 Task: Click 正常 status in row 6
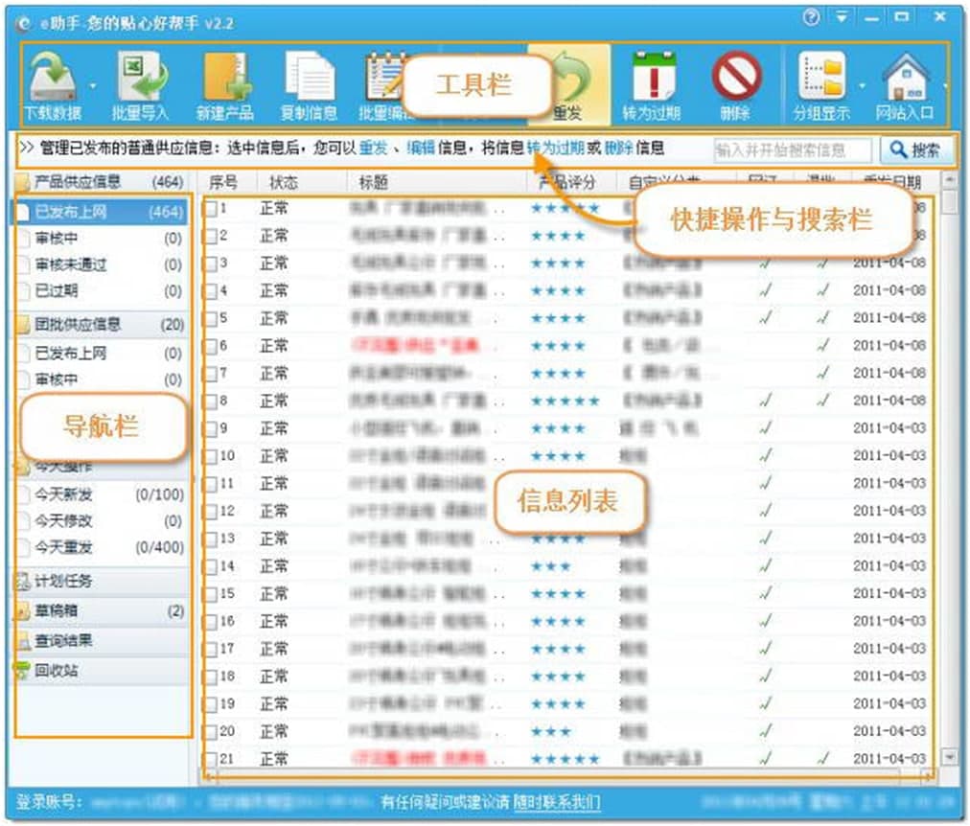click(x=274, y=346)
